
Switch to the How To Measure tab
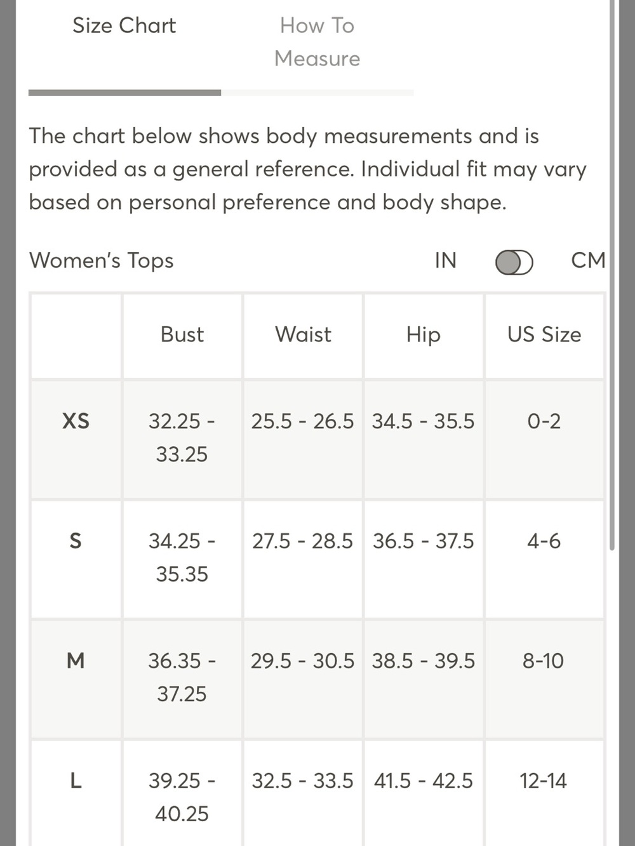tap(317, 42)
